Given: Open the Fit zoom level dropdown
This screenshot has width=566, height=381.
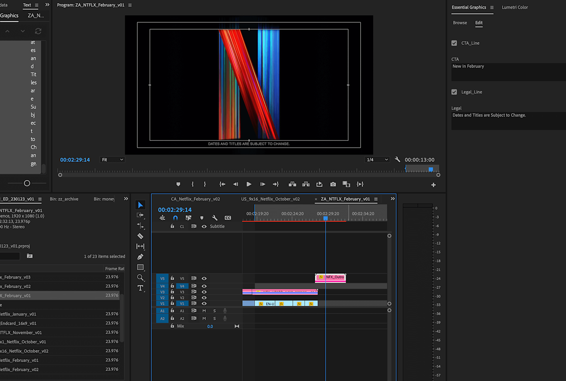Looking at the screenshot, I should [x=112, y=160].
